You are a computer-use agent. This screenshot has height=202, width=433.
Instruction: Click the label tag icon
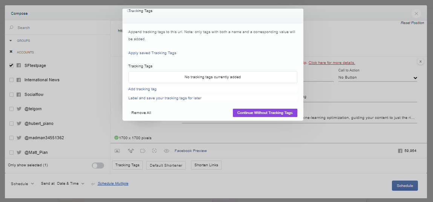143,151
